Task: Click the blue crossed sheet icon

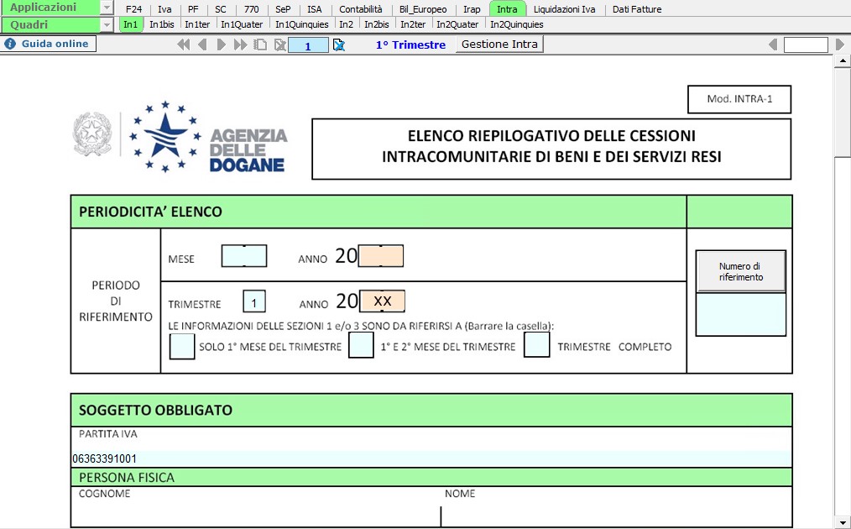Action: (x=339, y=45)
